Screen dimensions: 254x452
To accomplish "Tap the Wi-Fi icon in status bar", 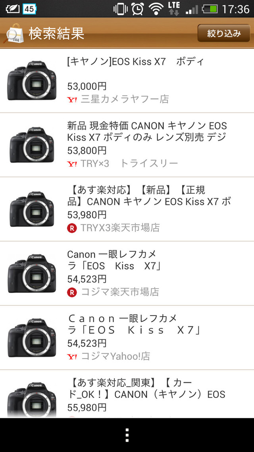I will coord(156,9).
